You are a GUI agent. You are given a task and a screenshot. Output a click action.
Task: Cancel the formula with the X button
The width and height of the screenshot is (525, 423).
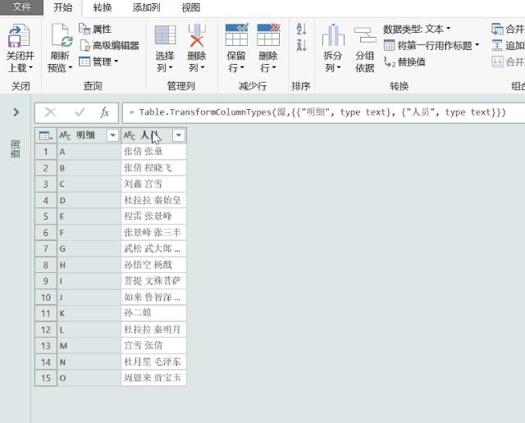click(x=50, y=112)
